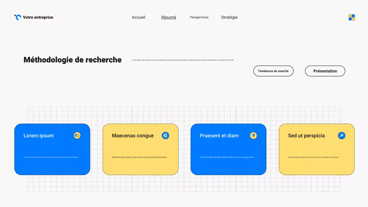Select the telephone icon on Maecenas congue card
Viewport: 368px width, 207px height.
pyautogui.click(x=165, y=135)
